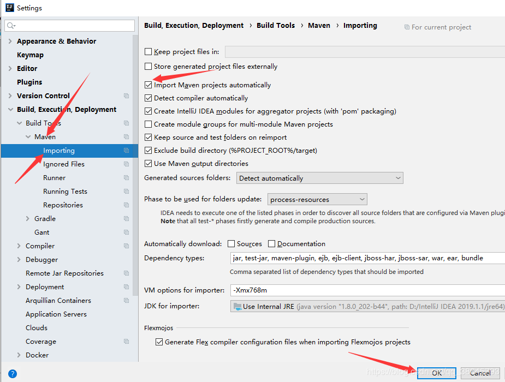Screen dimensions: 505x382
Task: Collapse the Maven node
Action: pyautogui.click(x=28, y=137)
